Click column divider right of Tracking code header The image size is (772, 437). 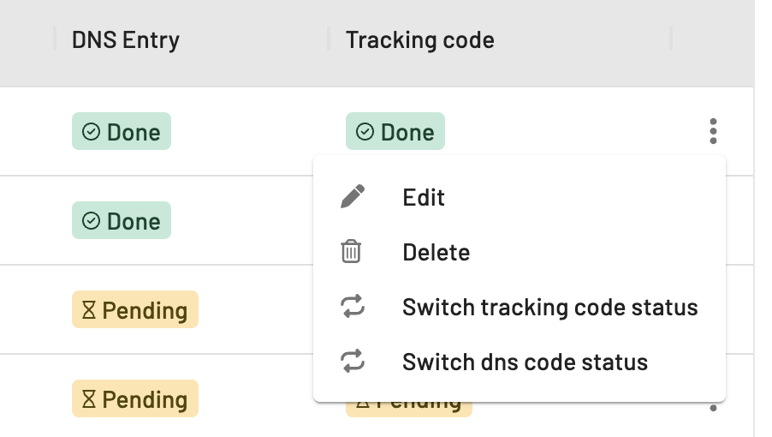pos(670,39)
